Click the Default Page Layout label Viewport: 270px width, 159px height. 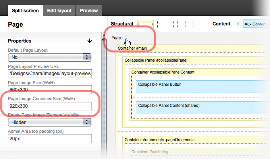point(28,50)
